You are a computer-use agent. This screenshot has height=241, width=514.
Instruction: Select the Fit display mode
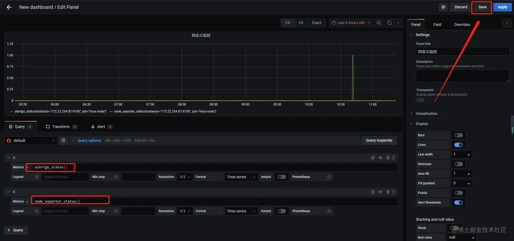pyautogui.click(x=301, y=23)
